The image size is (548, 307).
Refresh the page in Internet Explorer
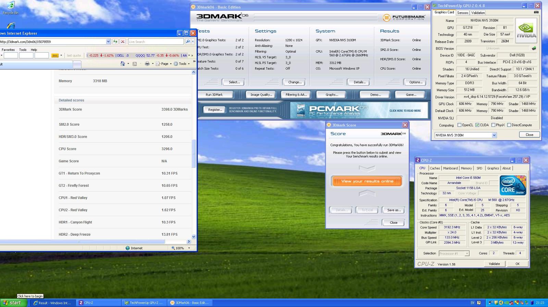point(115,41)
